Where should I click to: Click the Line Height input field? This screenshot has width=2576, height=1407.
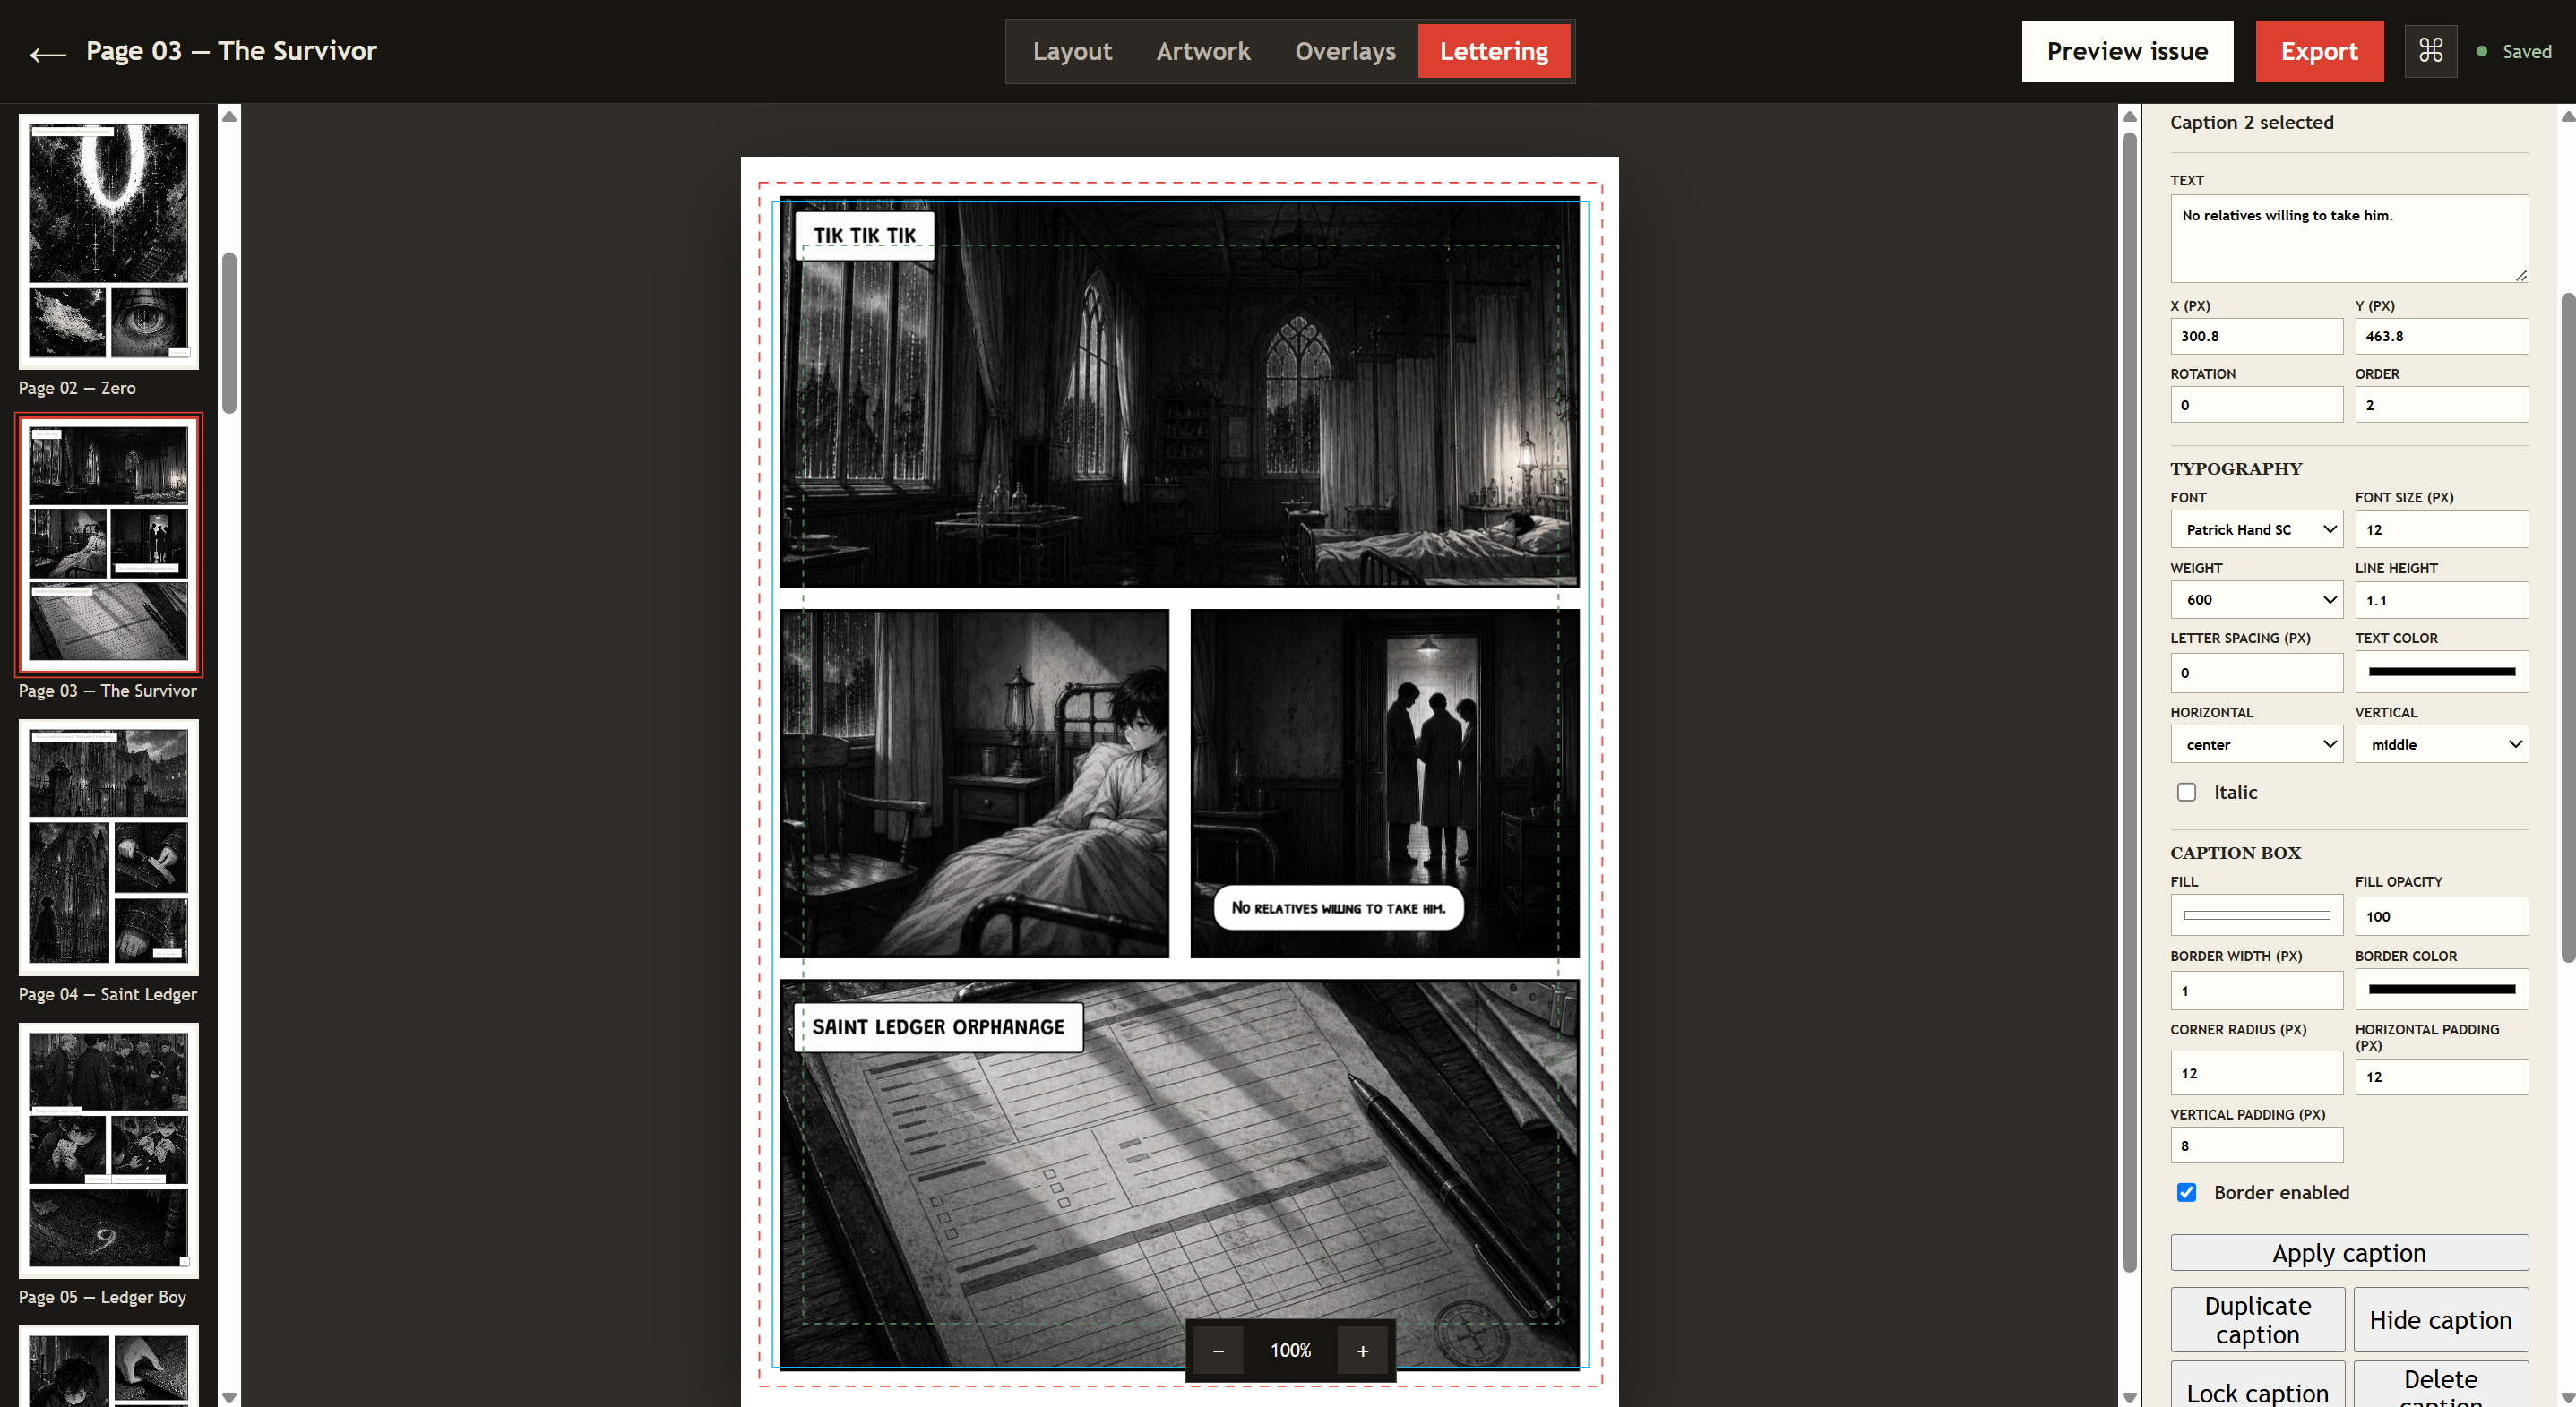coord(2441,599)
